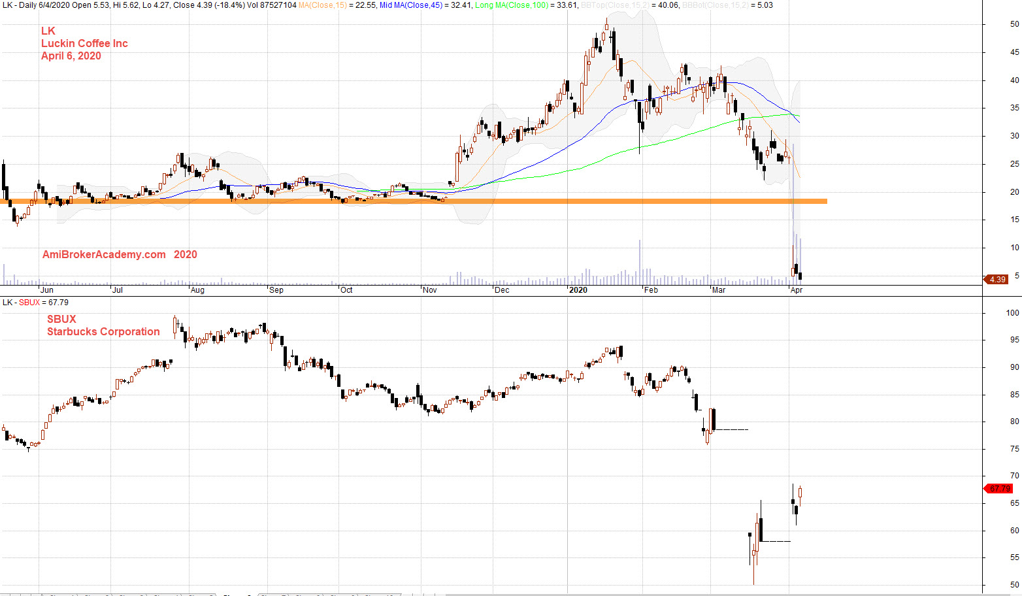Click the 'April 6, 2020' date label
1022x596 pixels.
click(x=71, y=56)
